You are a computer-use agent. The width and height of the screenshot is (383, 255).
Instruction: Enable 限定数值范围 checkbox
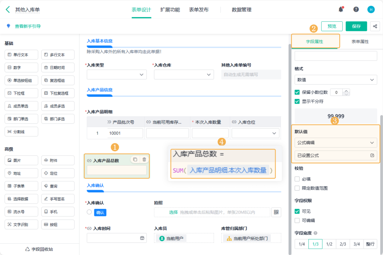(297, 188)
